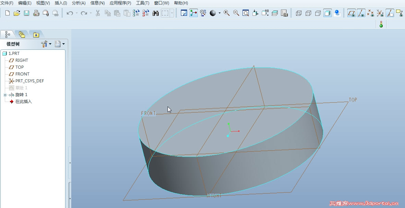Open the View Manager
Screen dimensions: 405x208
(284, 13)
